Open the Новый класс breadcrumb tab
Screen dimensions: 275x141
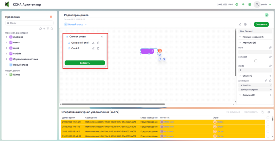point(74,24)
